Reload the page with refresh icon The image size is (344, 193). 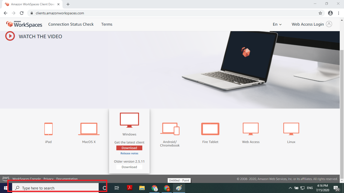click(x=22, y=13)
